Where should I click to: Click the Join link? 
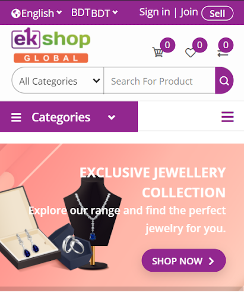click(x=189, y=13)
